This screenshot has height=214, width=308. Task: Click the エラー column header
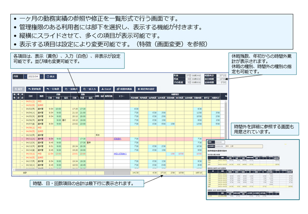[121, 96]
